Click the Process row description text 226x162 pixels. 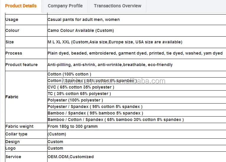coord(135,53)
